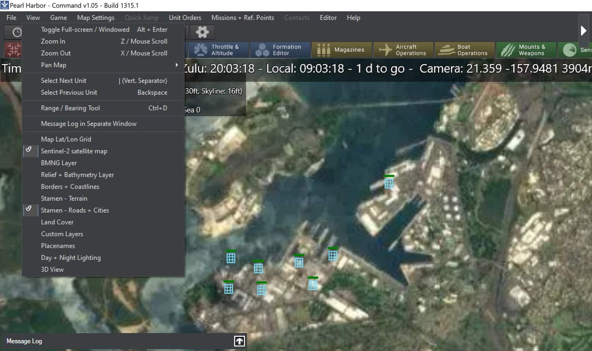
Task: Open Message Log in Separate Window
Action: pos(103,124)
